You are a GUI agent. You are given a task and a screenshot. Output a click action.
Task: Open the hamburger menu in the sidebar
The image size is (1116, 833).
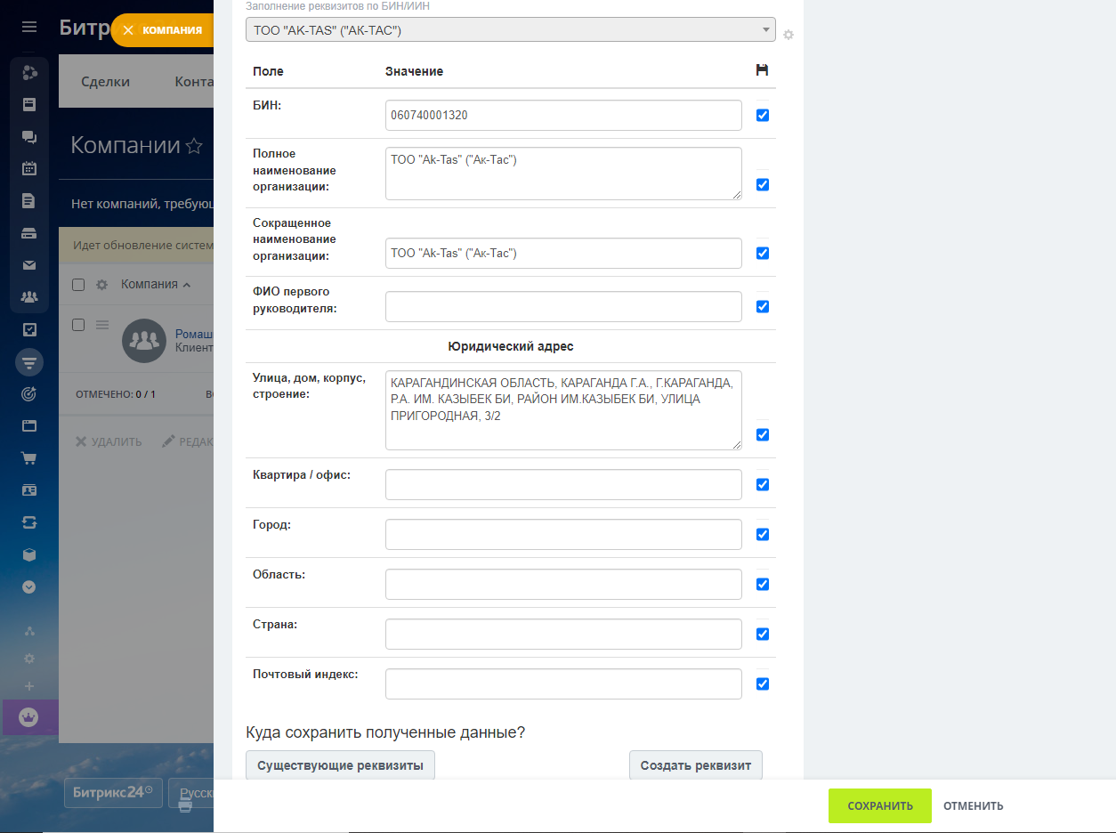29,28
